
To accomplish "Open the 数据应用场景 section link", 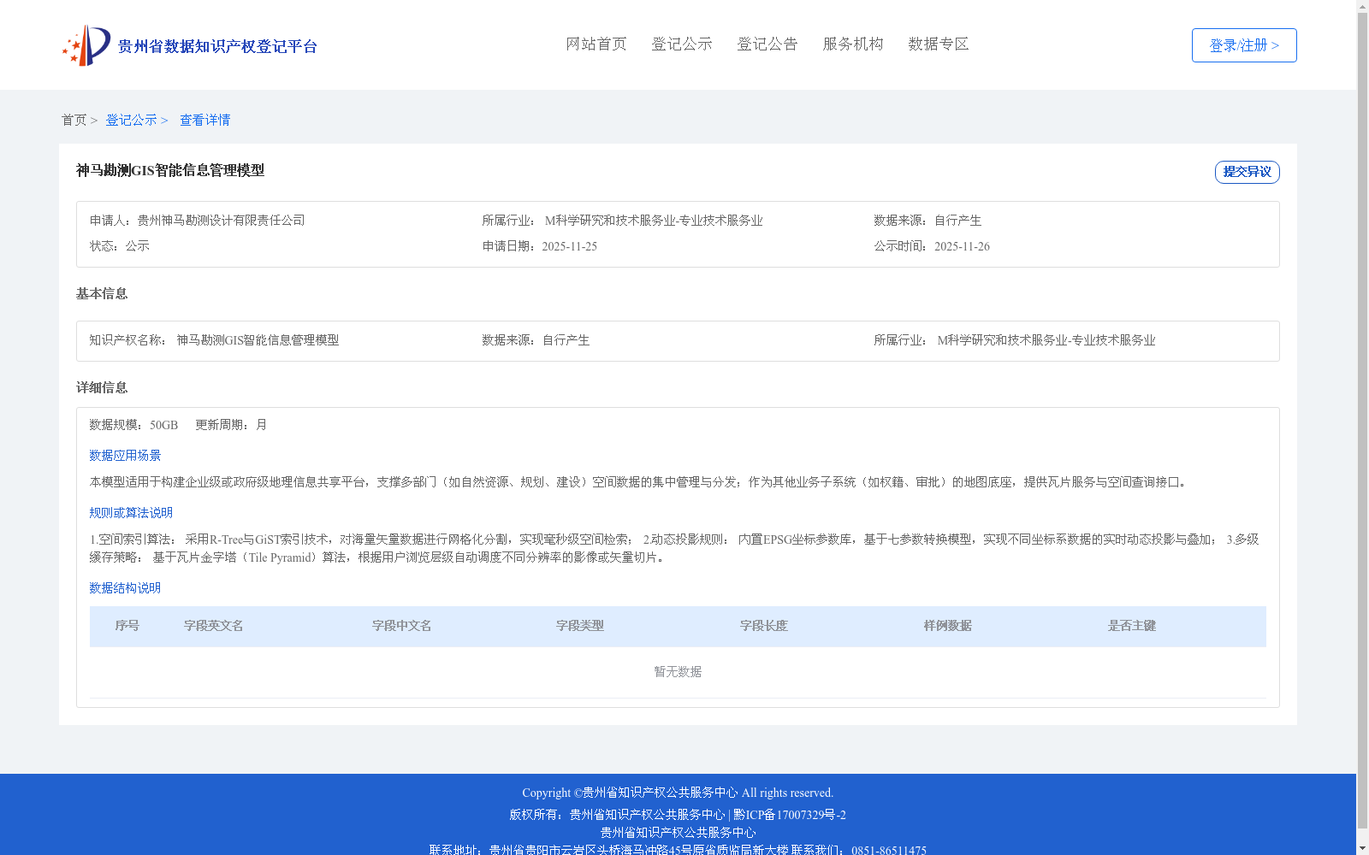I will tap(124, 456).
